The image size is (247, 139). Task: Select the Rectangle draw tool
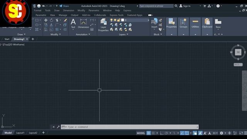(37, 20)
